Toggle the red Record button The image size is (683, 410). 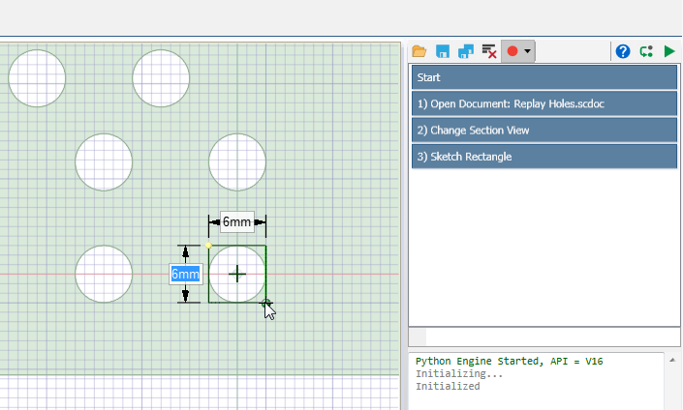(x=512, y=51)
